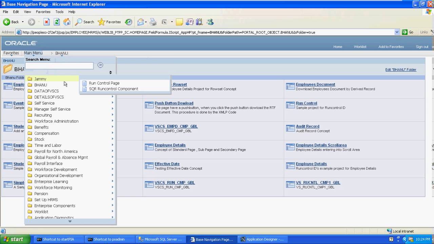Click the IE Forward arrow button
This screenshot has height=244, width=434.
pyautogui.click(x=32, y=22)
